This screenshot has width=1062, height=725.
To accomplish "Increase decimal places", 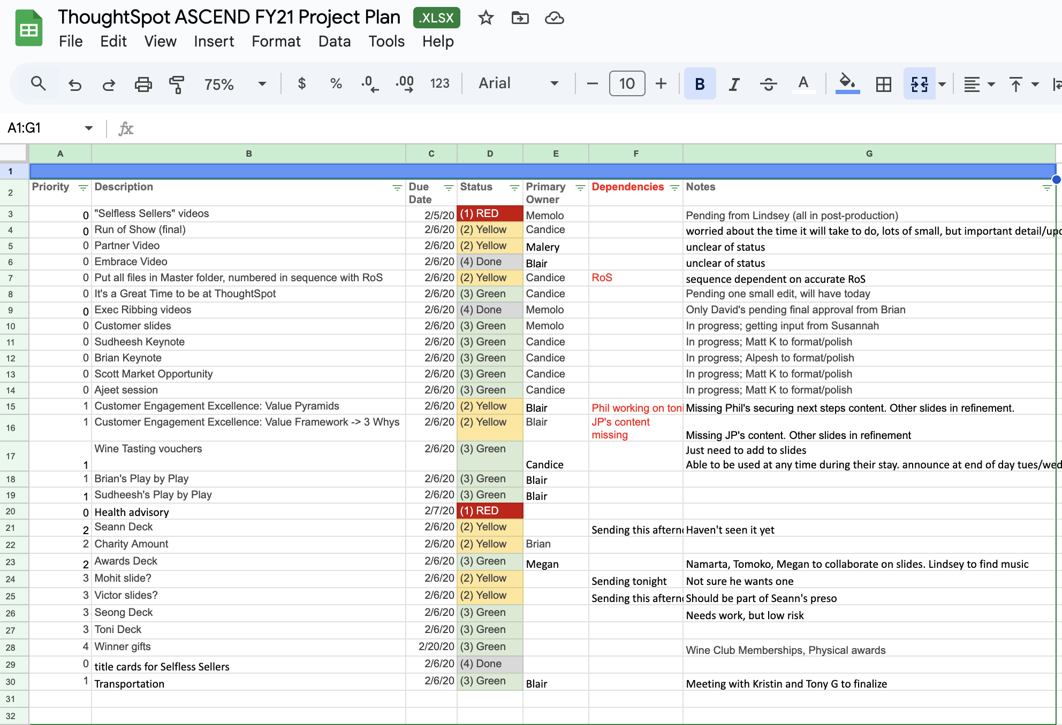I will click(x=405, y=83).
